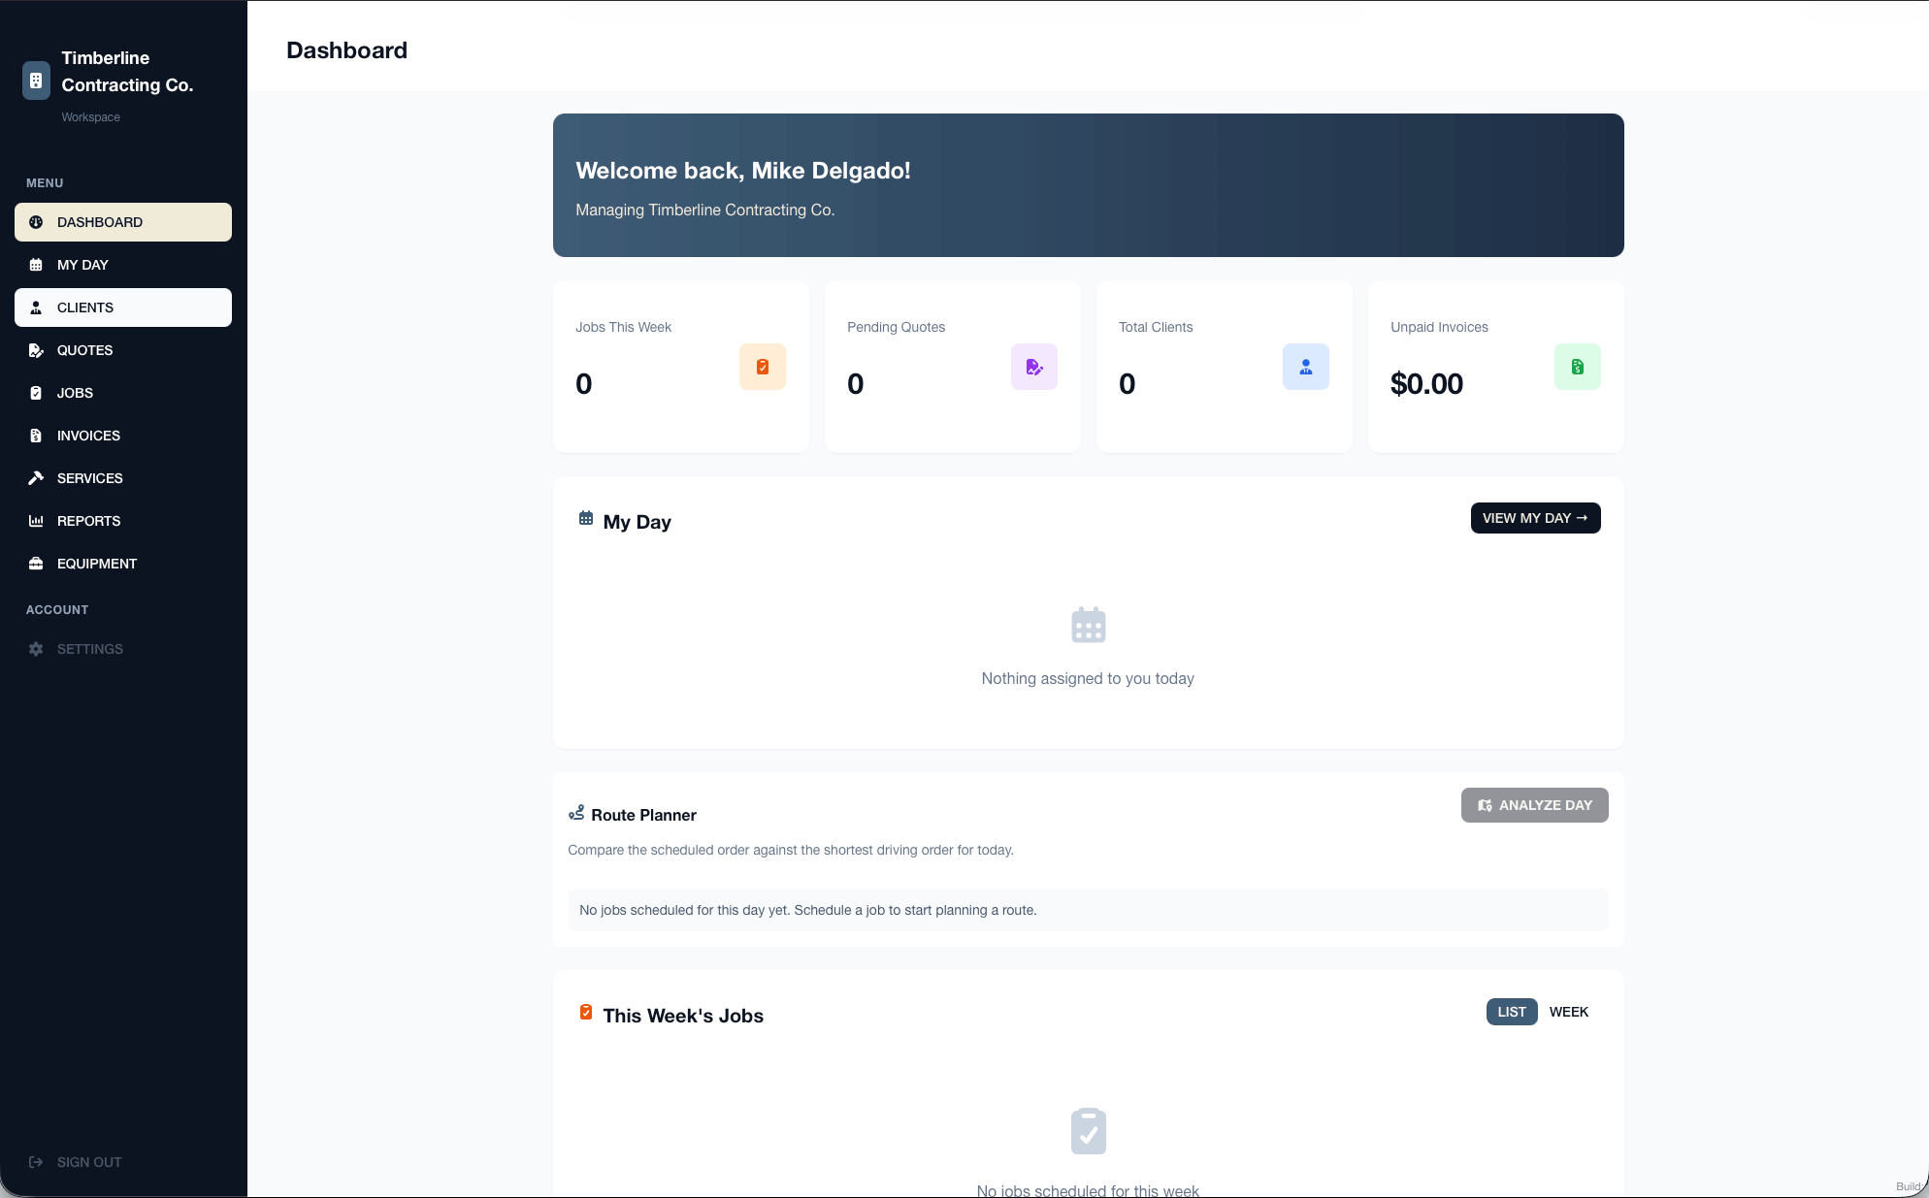This screenshot has width=1929, height=1198.
Task: Open Invoices from the sidebar menu
Action: [x=123, y=436]
